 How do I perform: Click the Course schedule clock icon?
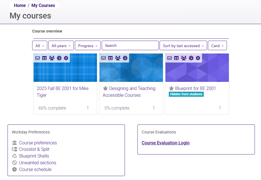14,169
